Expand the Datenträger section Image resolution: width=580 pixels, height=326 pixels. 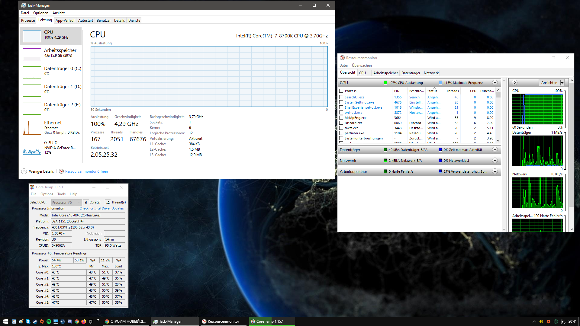point(495,150)
